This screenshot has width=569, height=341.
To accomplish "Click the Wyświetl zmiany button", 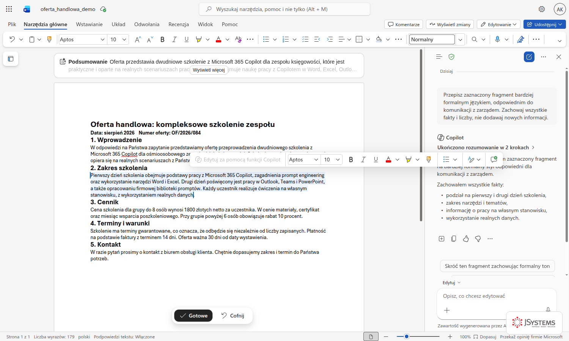I will point(450,24).
